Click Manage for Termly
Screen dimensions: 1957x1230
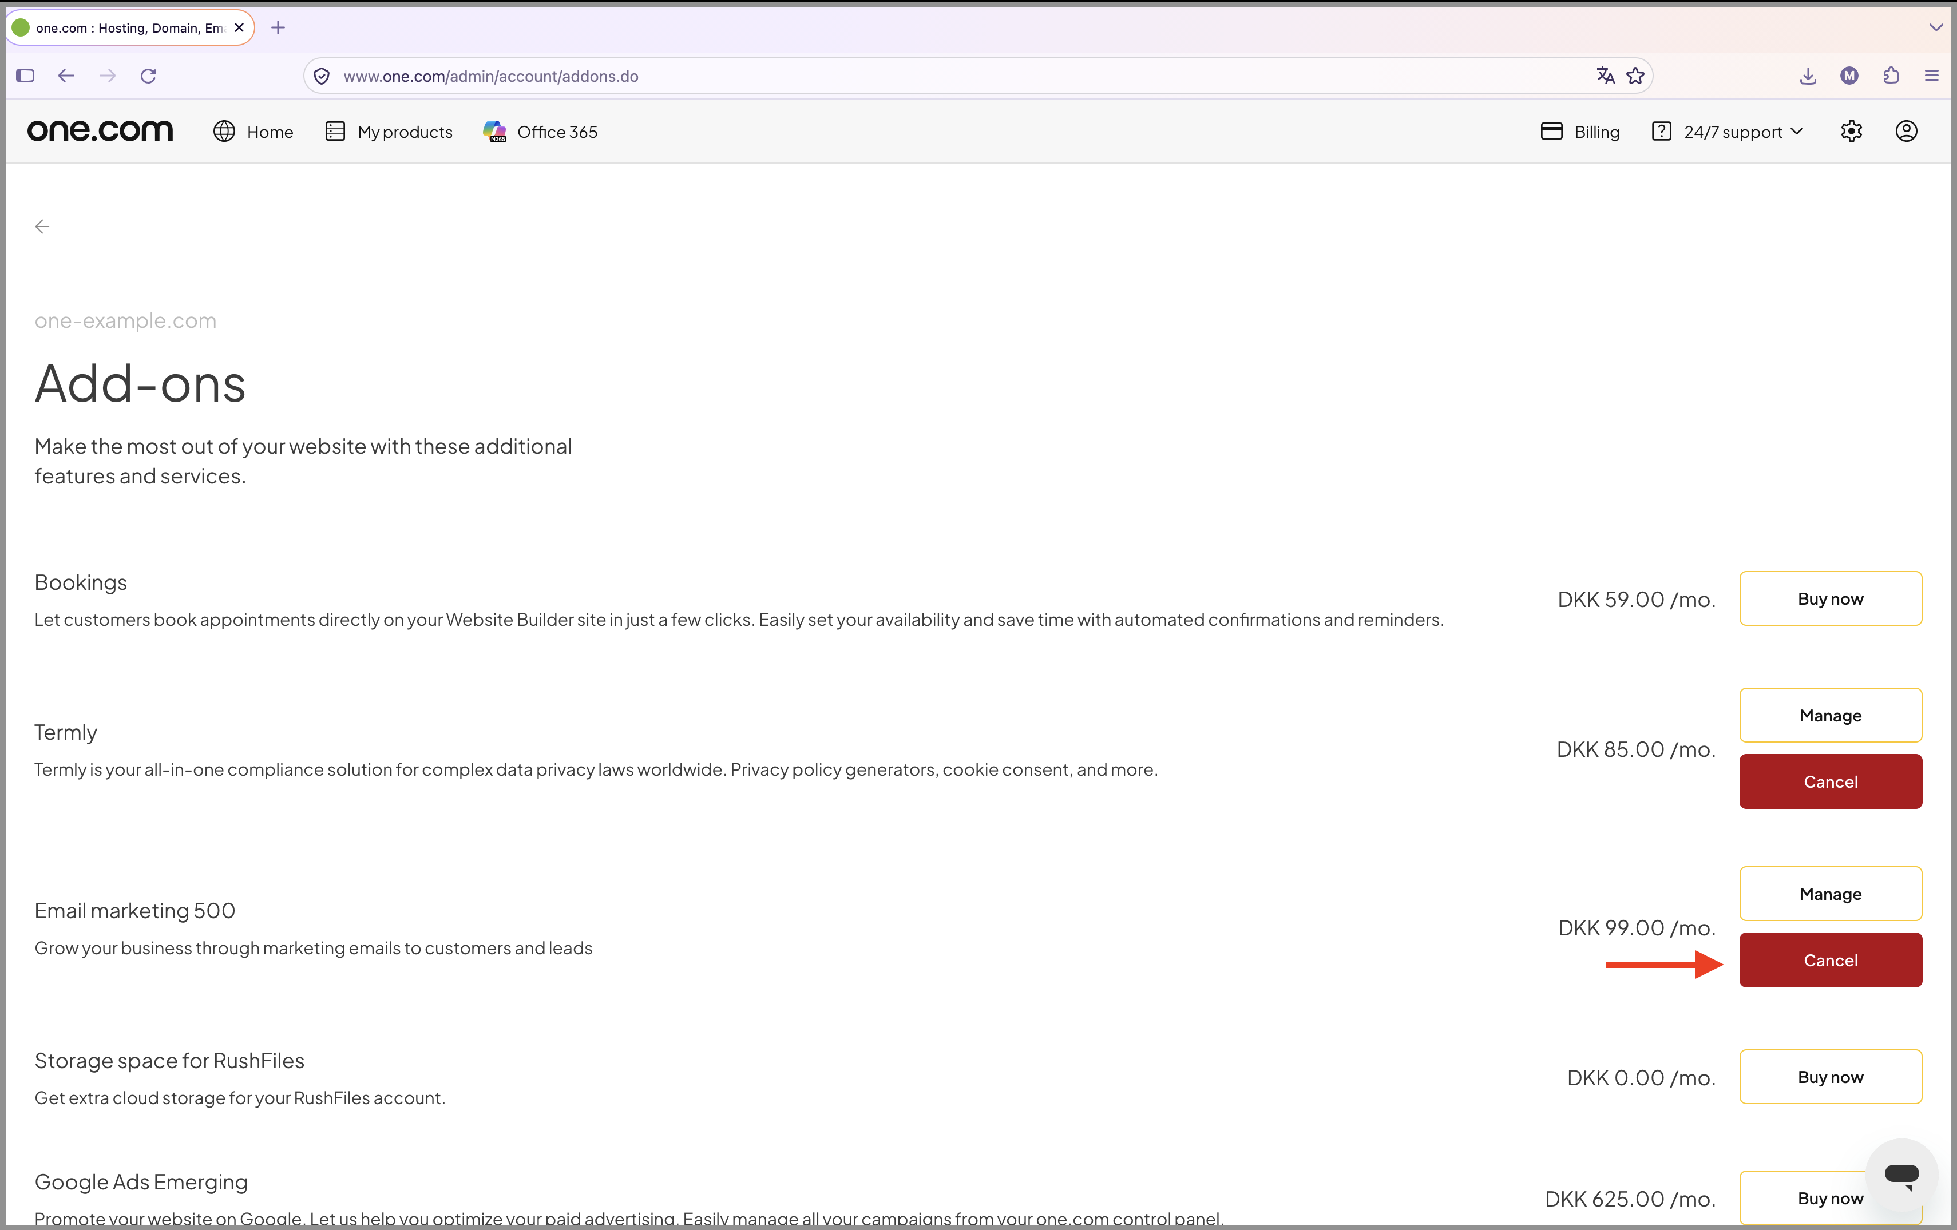click(1830, 715)
